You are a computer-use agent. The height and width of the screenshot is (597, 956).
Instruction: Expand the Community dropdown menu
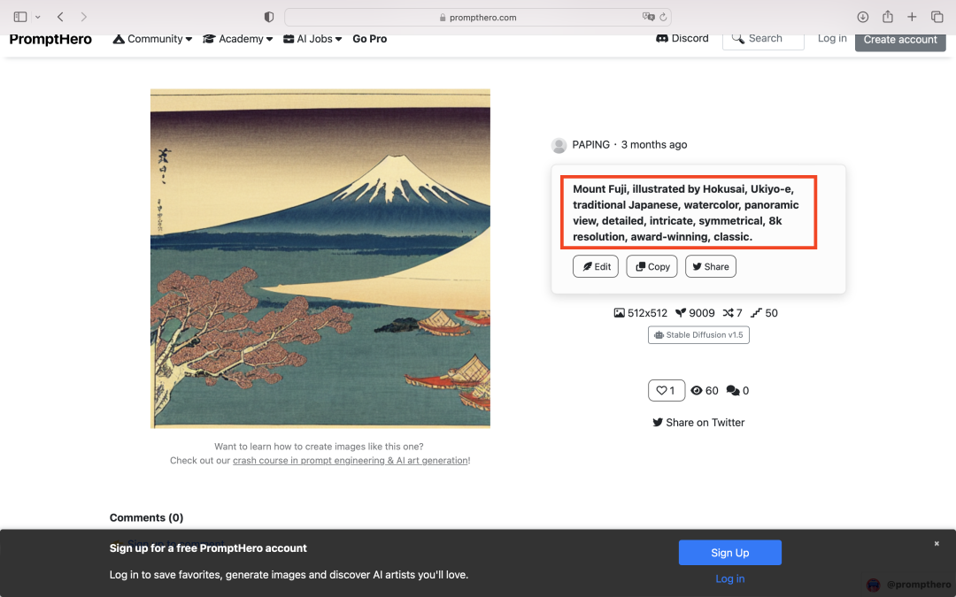(x=153, y=39)
